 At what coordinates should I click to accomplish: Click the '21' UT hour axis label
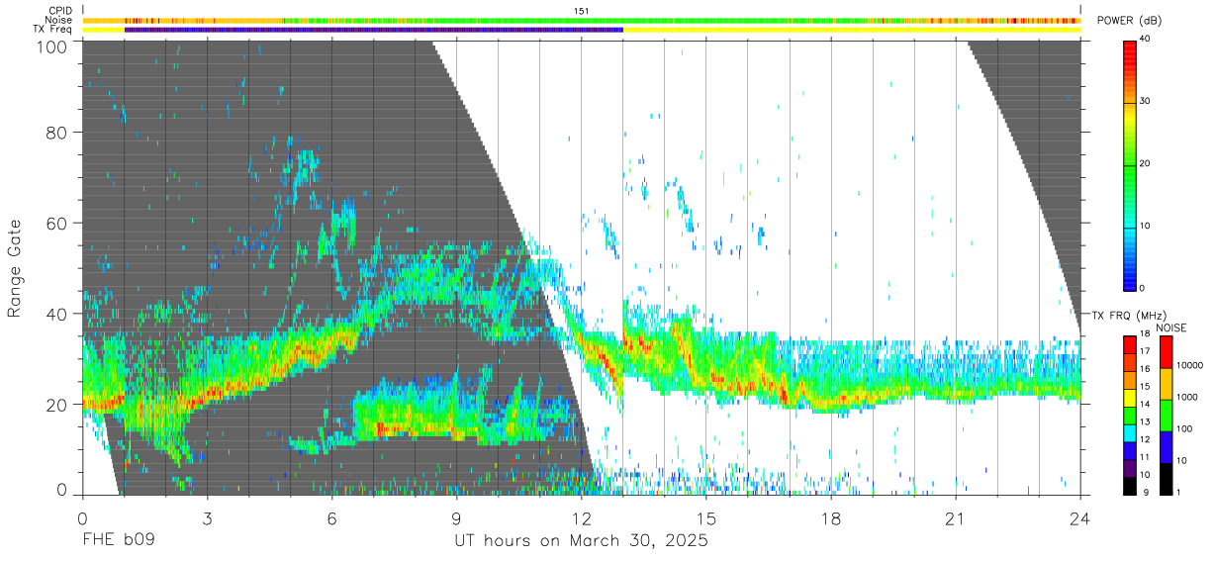point(955,518)
